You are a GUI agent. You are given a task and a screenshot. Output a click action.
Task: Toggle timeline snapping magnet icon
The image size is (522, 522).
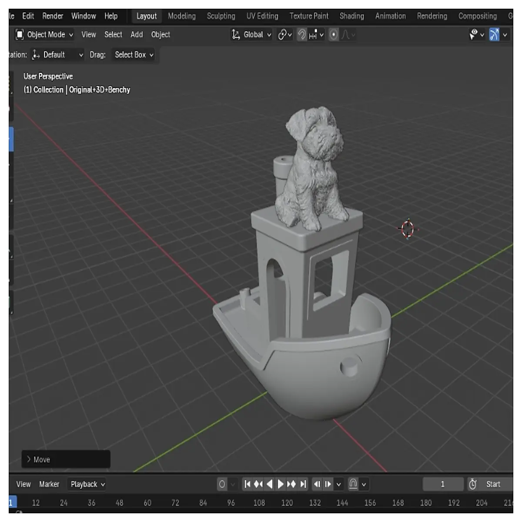353,484
